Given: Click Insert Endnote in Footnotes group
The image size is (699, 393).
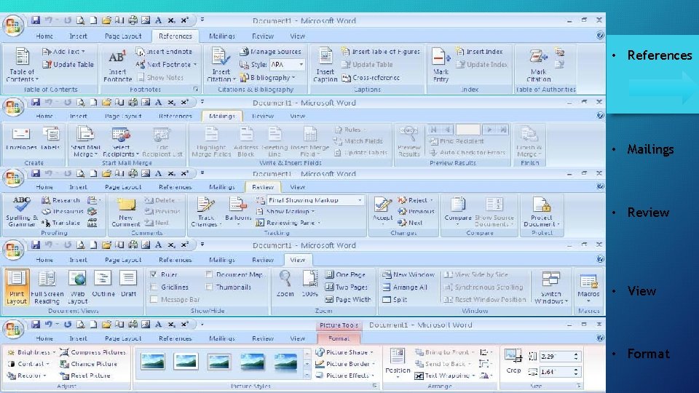Looking at the screenshot, I should pos(164,52).
